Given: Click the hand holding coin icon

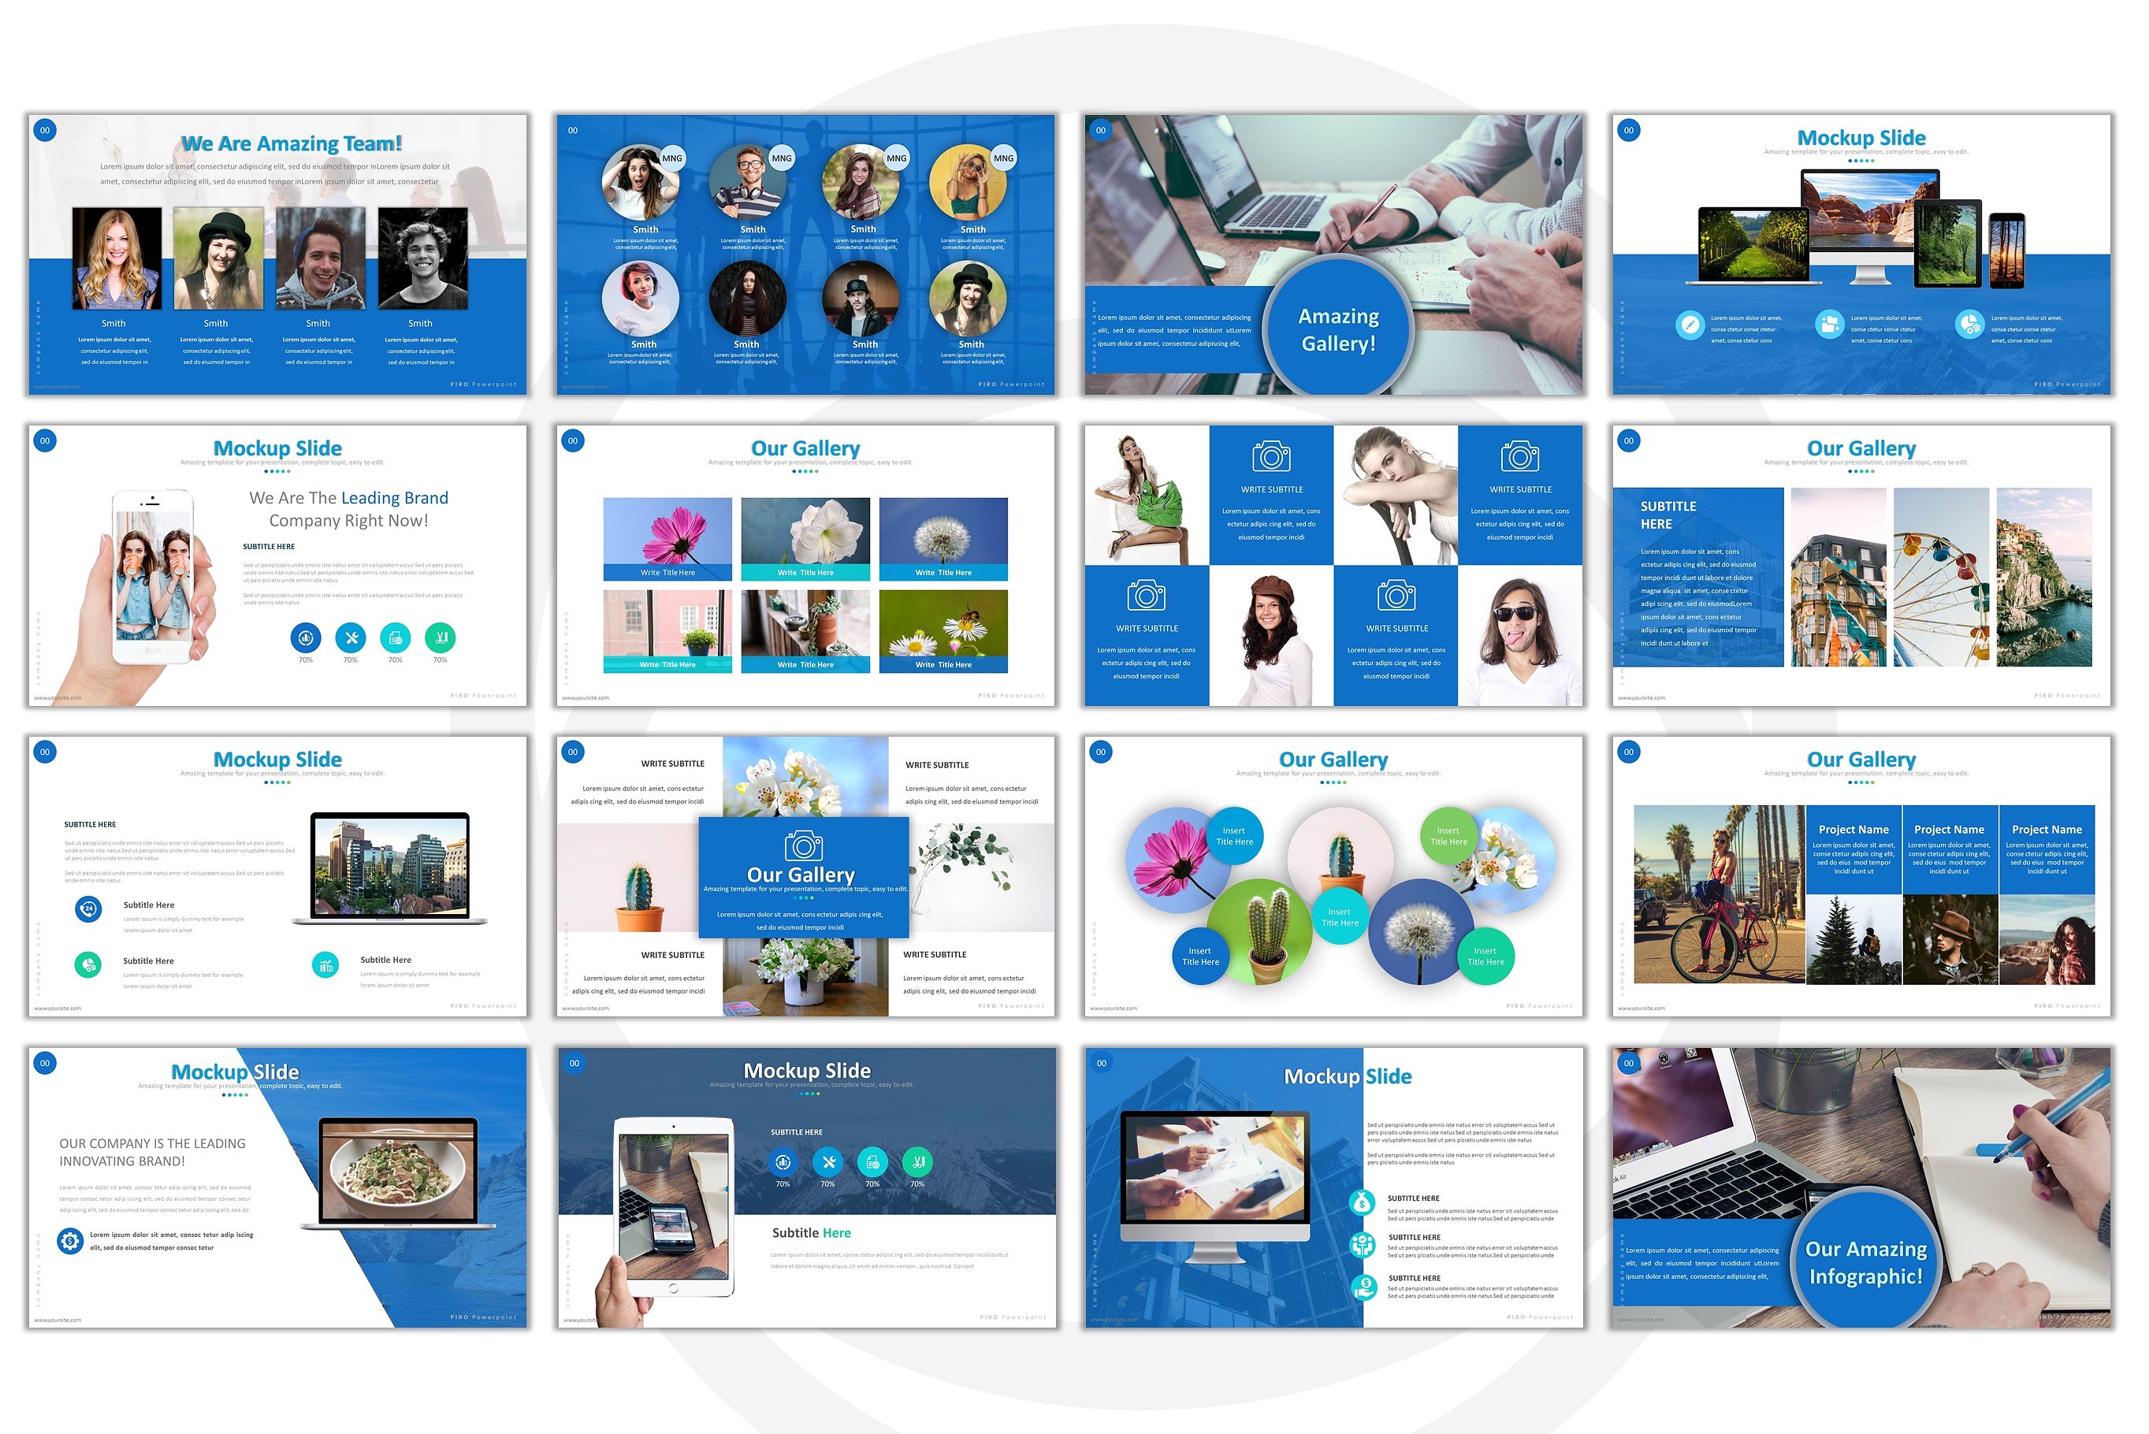Looking at the screenshot, I should tap(1363, 1287).
